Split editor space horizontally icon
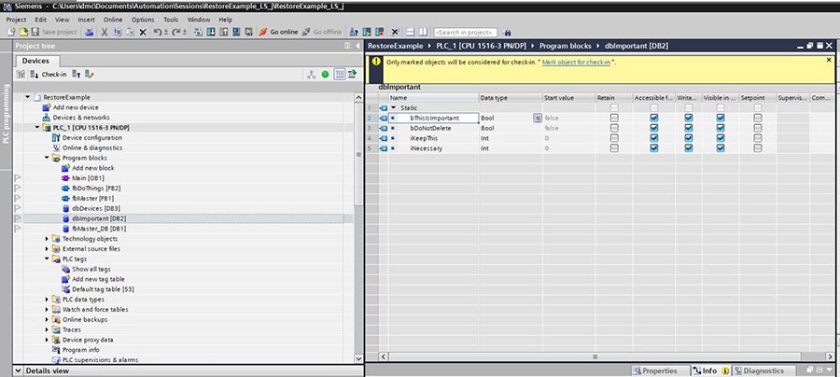Image resolution: width=840 pixels, height=377 pixels. pyautogui.click(x=410, y=32)
